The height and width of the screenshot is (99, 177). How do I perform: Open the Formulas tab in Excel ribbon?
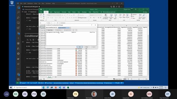pos(64,12)
